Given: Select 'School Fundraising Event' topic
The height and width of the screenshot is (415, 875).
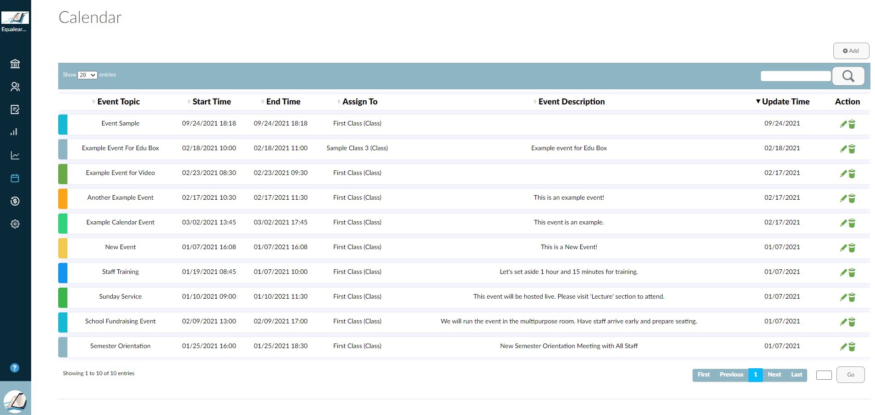Looking at the screenshot, I should 121,321.
